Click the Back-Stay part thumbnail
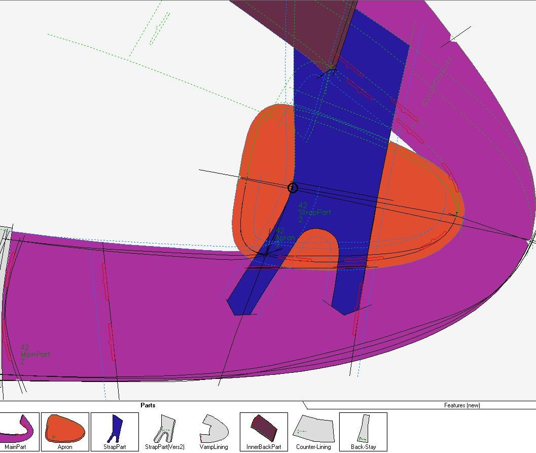 coord(364,432)
